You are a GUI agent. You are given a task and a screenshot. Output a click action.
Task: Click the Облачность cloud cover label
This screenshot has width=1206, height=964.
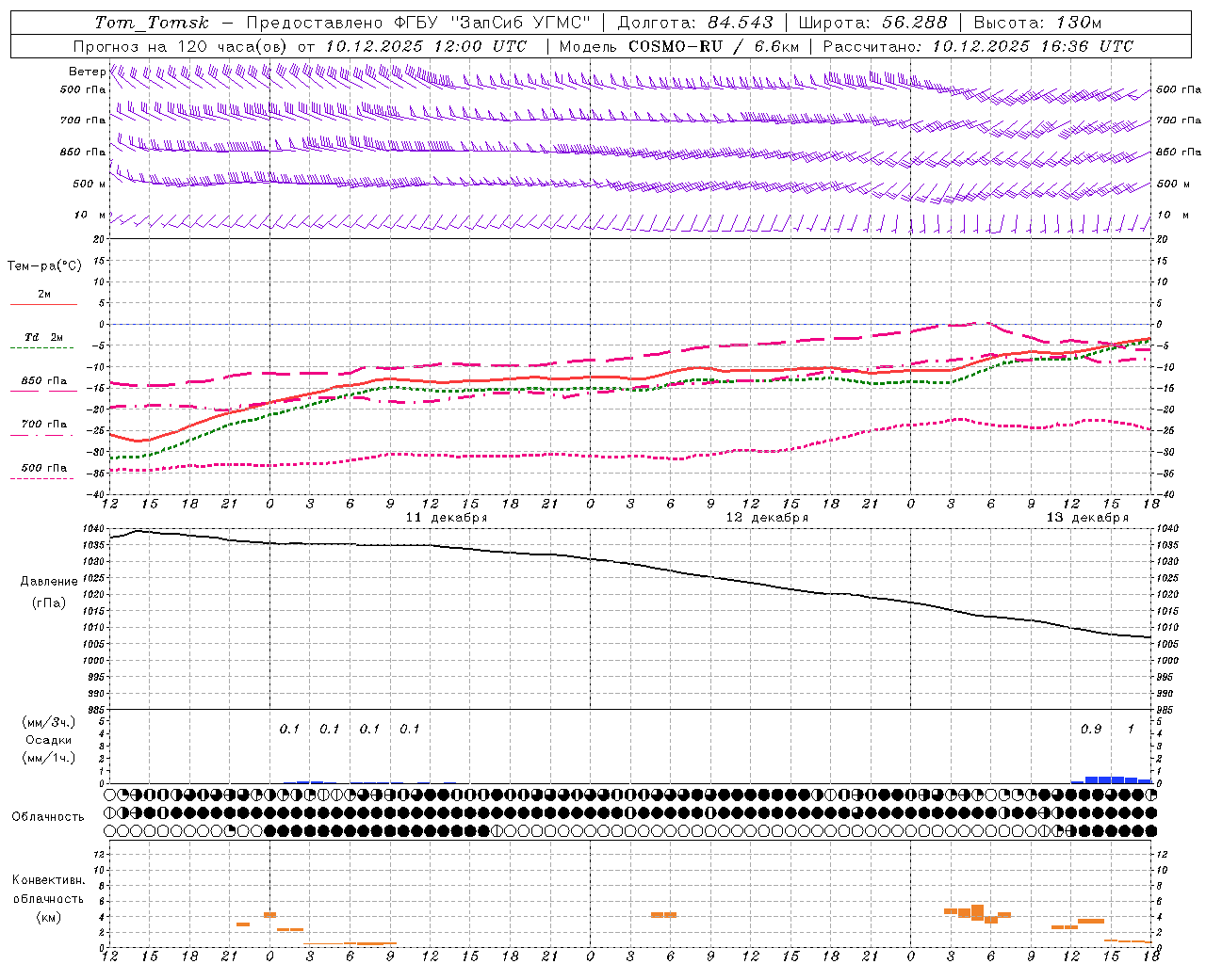click(x=48, y=816)
